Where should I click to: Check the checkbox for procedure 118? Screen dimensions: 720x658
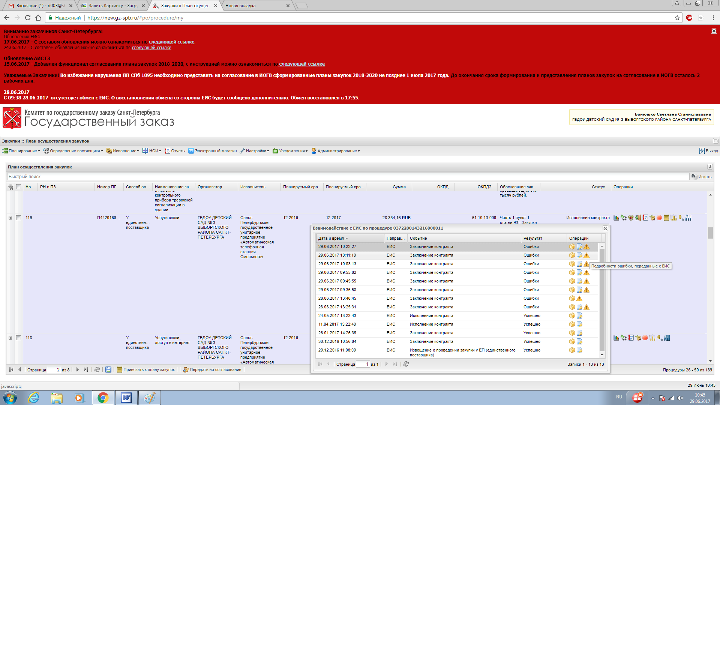pos(18,338)
